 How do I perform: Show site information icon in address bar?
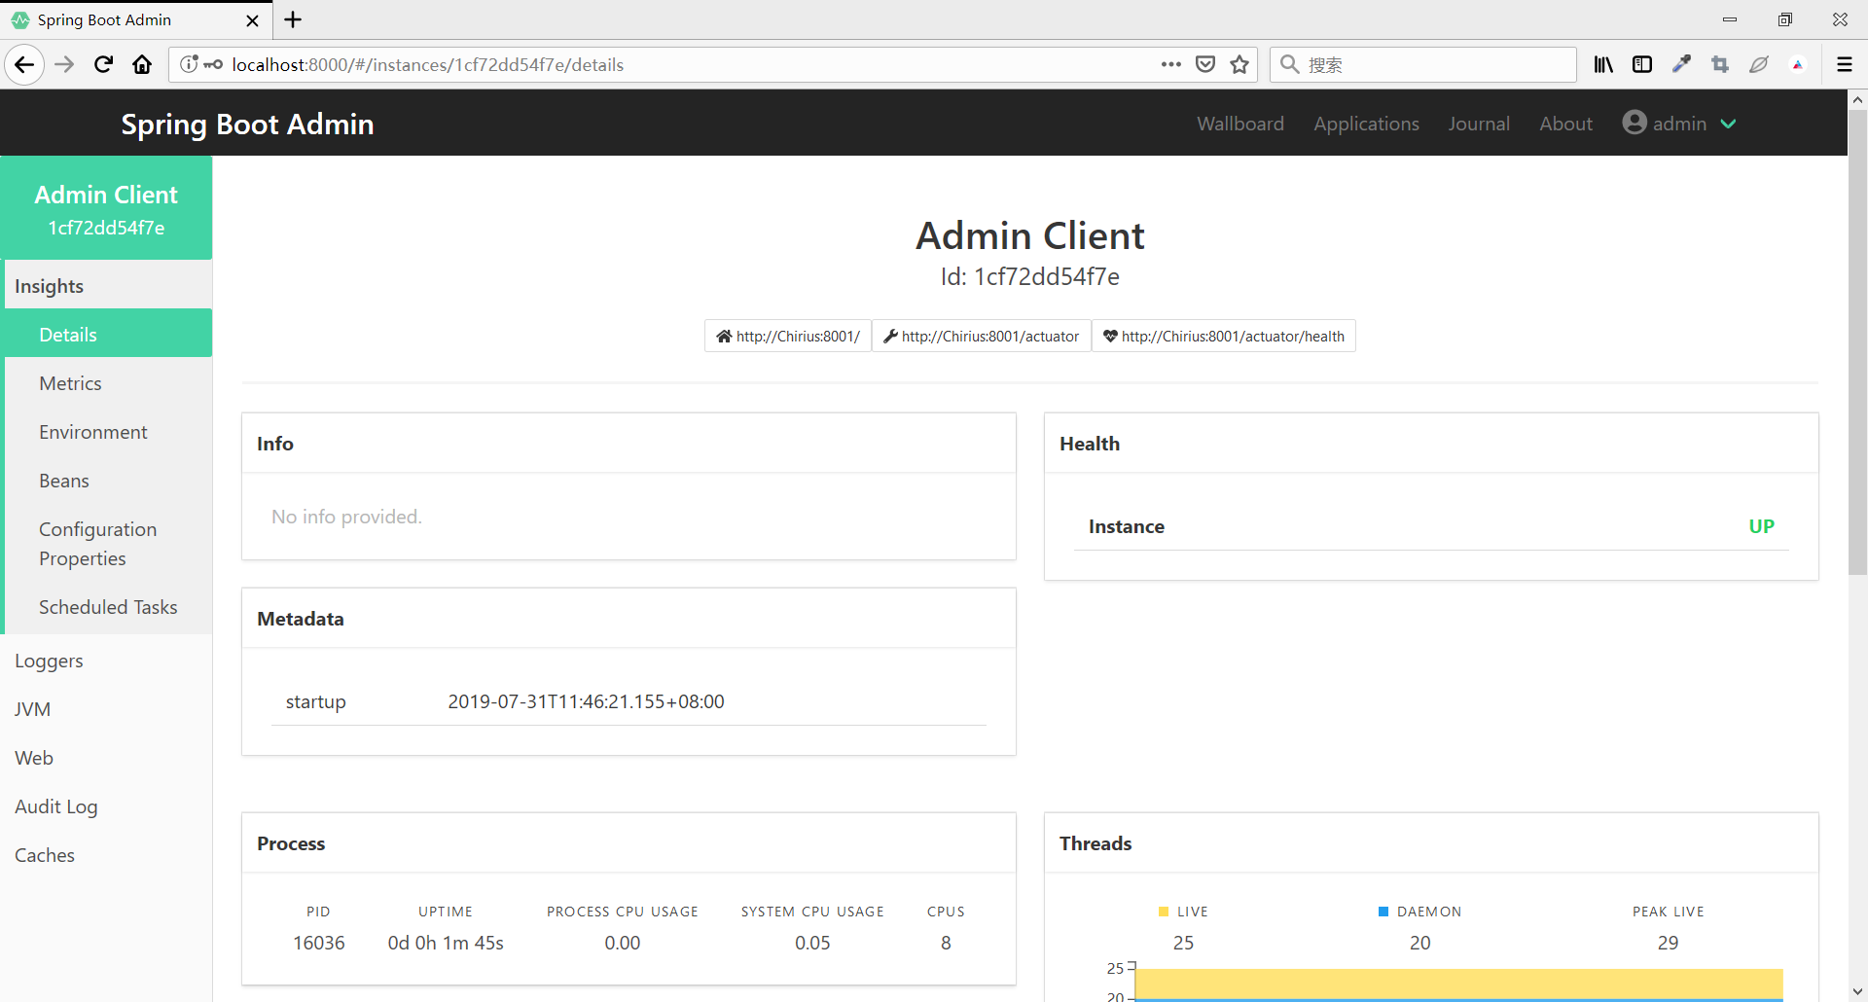(x=189, y=64)
